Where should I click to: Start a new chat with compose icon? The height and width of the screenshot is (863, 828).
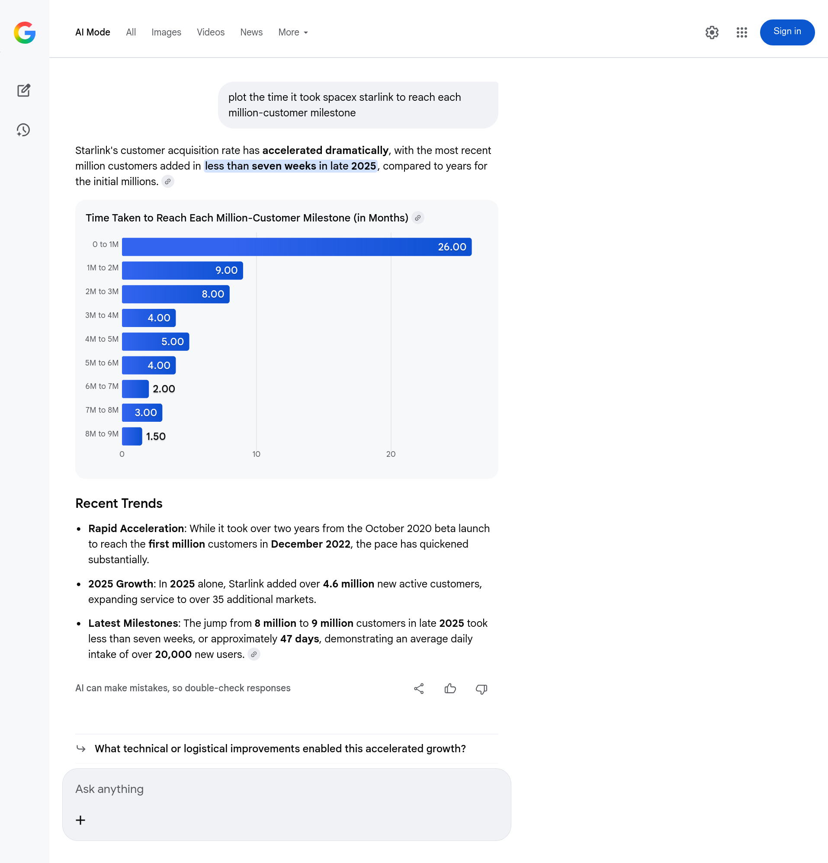pos(24,90)
